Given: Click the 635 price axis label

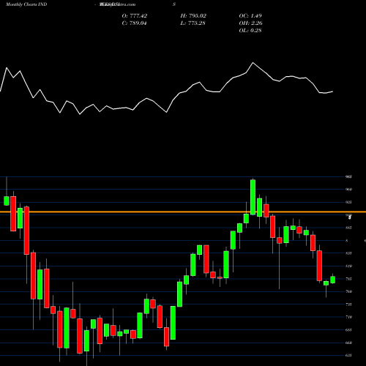Looking at the screenshot, I should 348,355.
